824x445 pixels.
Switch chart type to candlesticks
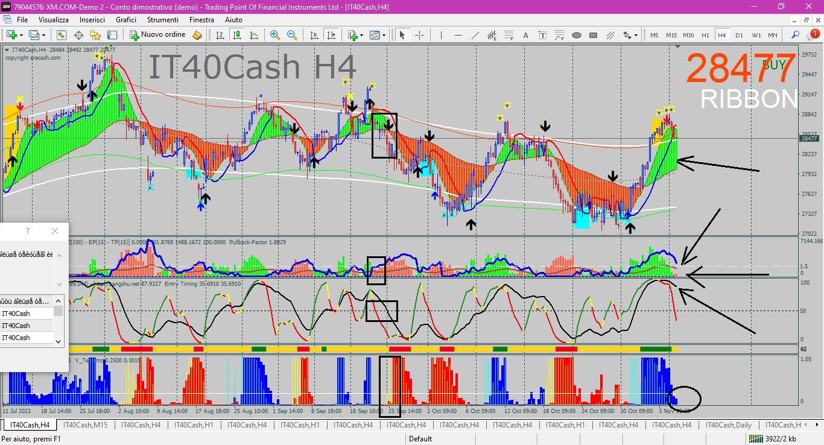pyautogui.click(x=236, y=35)
